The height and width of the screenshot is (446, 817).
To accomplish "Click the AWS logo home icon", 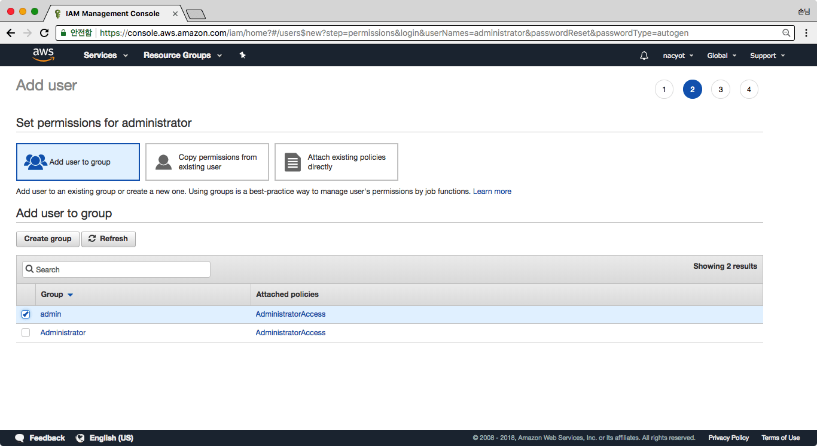I will (x=44, y=55).
